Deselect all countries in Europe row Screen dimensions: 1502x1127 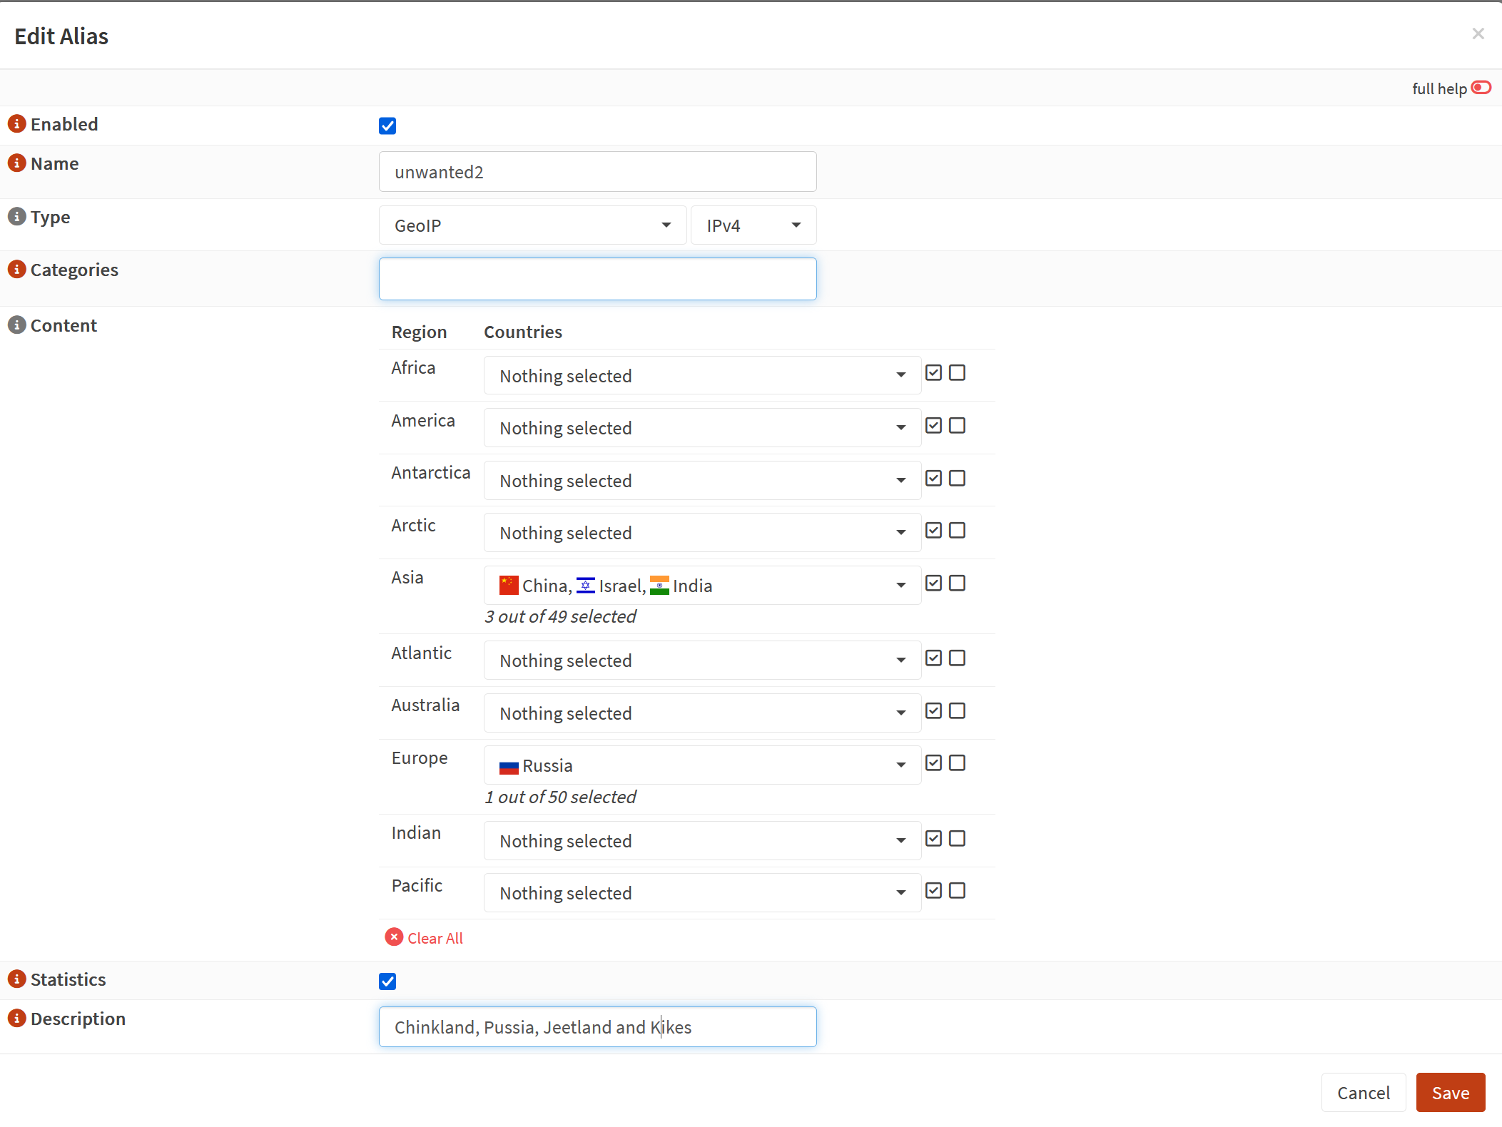(x=958, y=763)
